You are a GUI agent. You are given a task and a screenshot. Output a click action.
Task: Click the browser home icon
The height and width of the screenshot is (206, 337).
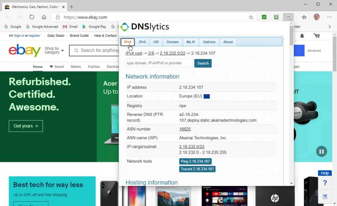44,17
